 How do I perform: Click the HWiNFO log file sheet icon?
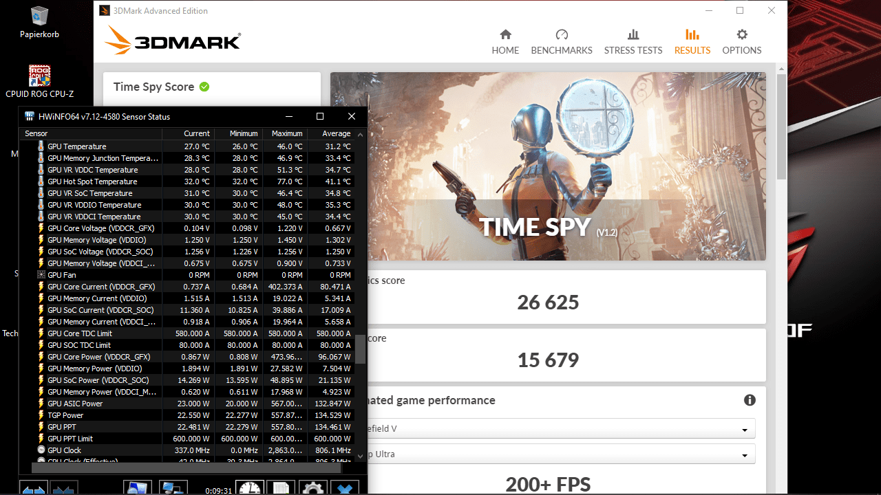coord(281,488)
